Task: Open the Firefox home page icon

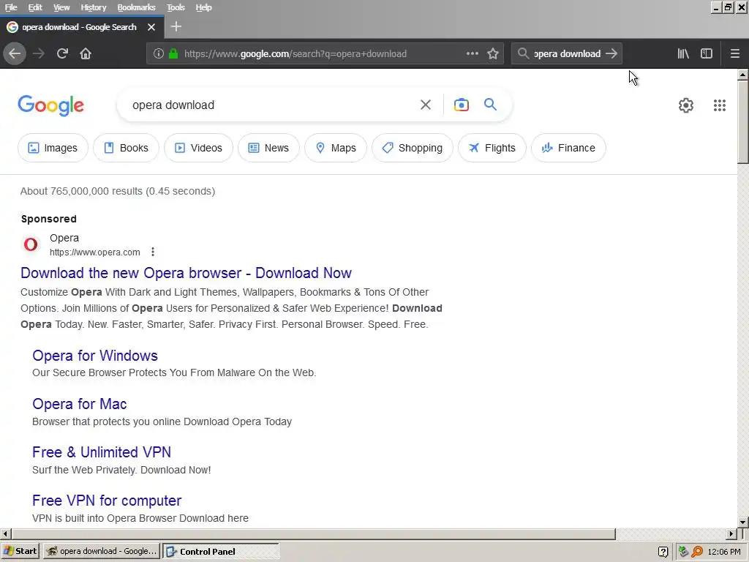Action: tap(86, 53)
